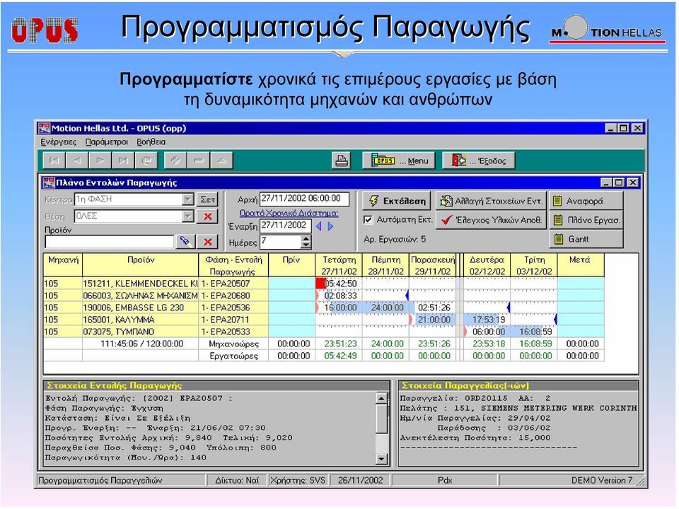Increase Ημέρες with spinner up arrow
The height and width of the screenshot is (509, 679).
click(x=306, y=239)
